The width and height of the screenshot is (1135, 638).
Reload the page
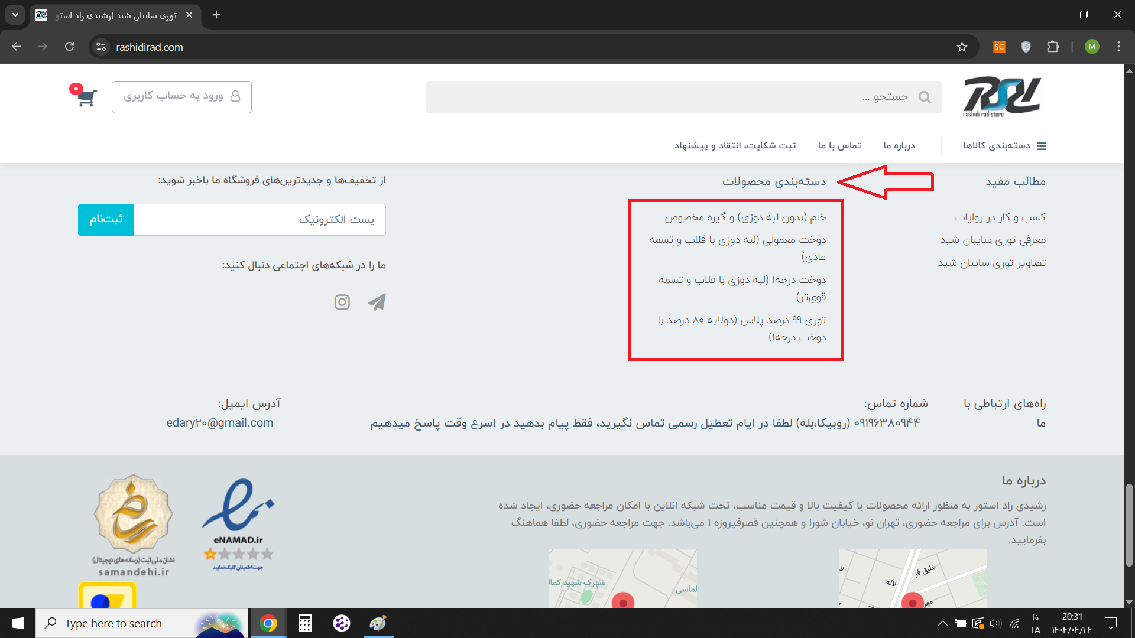pos(70,47)
